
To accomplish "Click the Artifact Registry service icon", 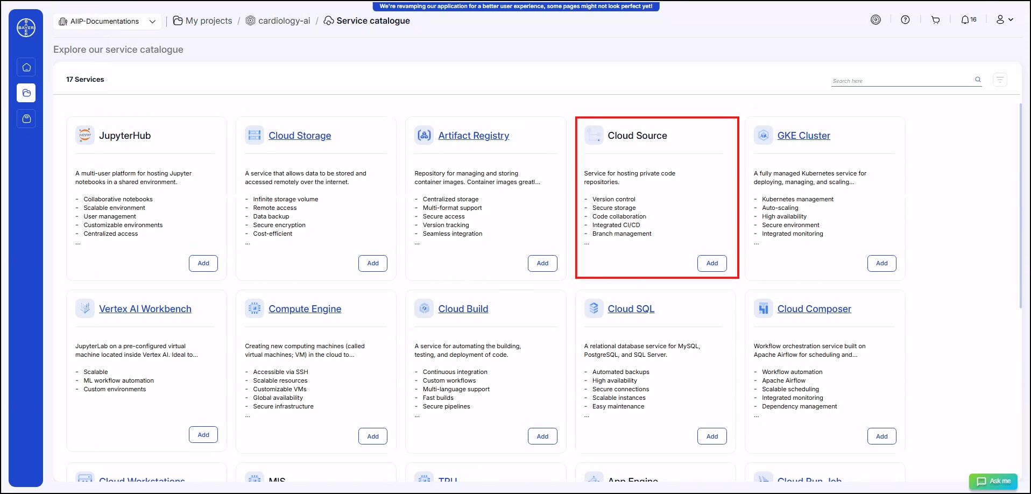I will click(x=424, y=135).
